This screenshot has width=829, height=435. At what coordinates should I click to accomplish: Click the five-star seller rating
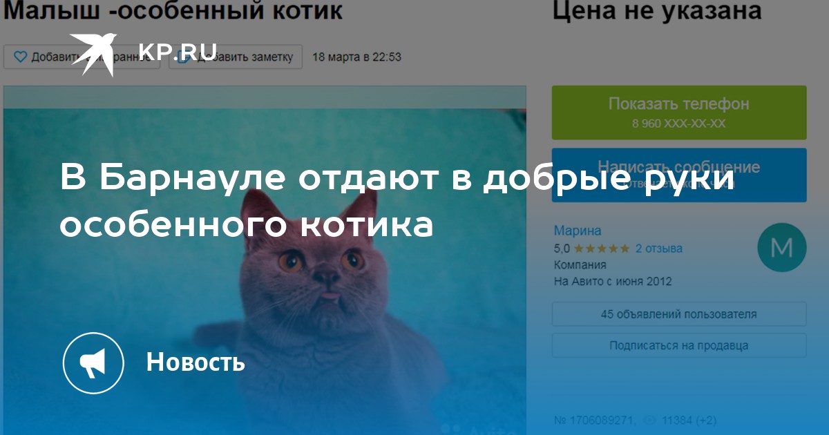click(x=601, y=249)
